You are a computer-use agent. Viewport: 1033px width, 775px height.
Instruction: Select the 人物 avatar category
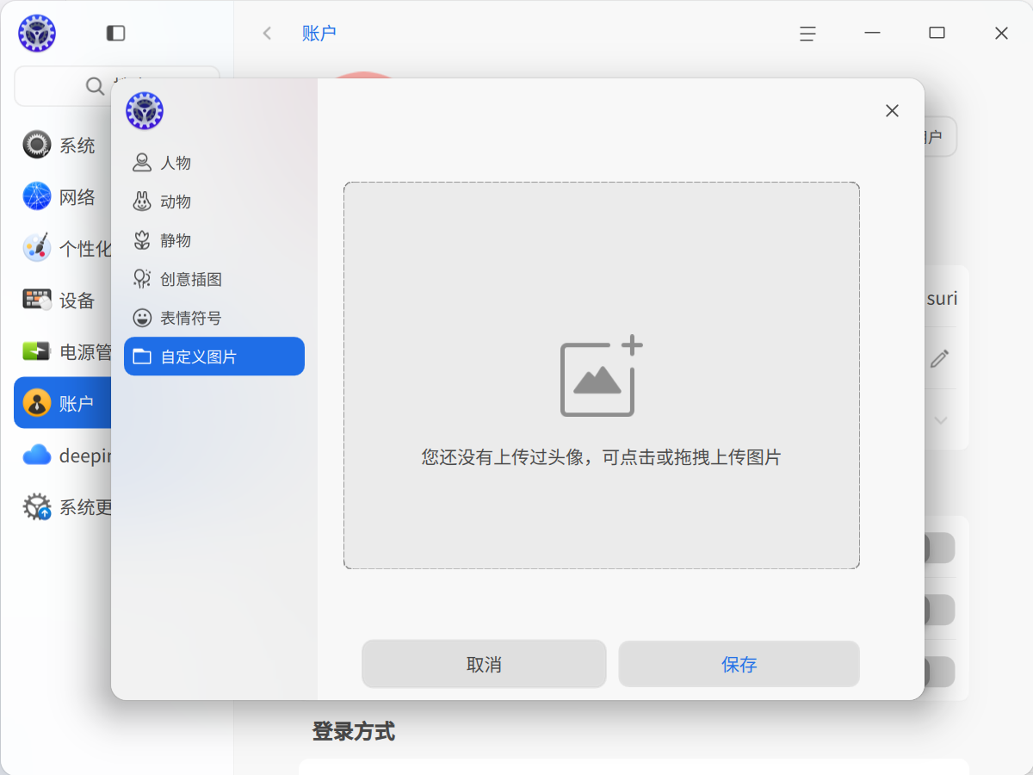point(214,163)
